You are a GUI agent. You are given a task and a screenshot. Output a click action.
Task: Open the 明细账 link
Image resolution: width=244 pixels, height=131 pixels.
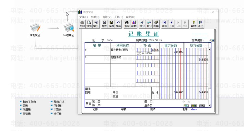26,109
